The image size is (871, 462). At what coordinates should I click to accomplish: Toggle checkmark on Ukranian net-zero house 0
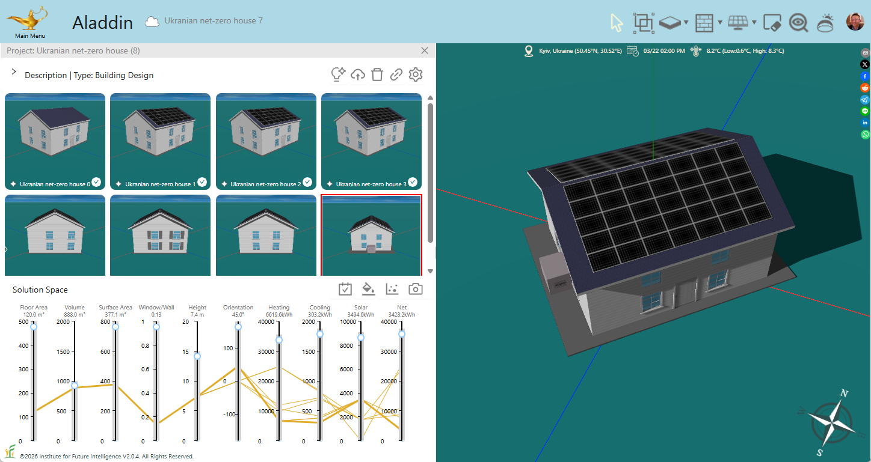[x=96, y=182]
